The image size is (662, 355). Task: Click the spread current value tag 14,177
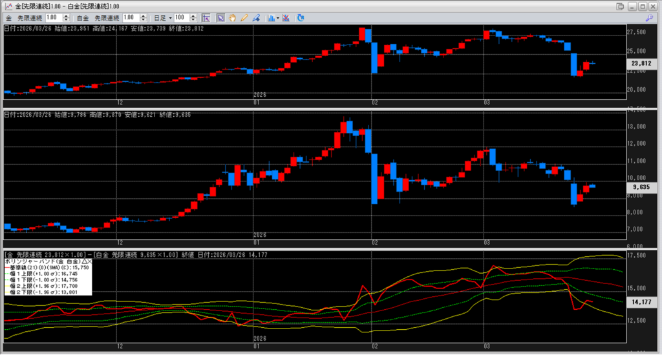pos(641,302)
